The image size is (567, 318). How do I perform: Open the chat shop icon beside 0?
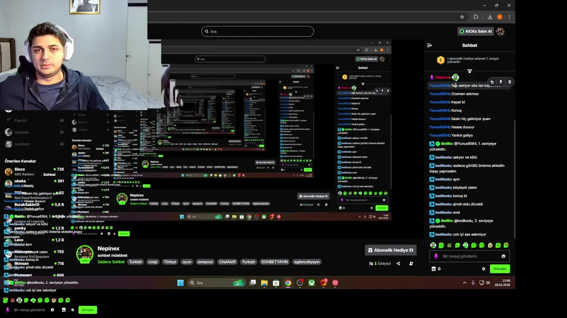click(434, 269)
